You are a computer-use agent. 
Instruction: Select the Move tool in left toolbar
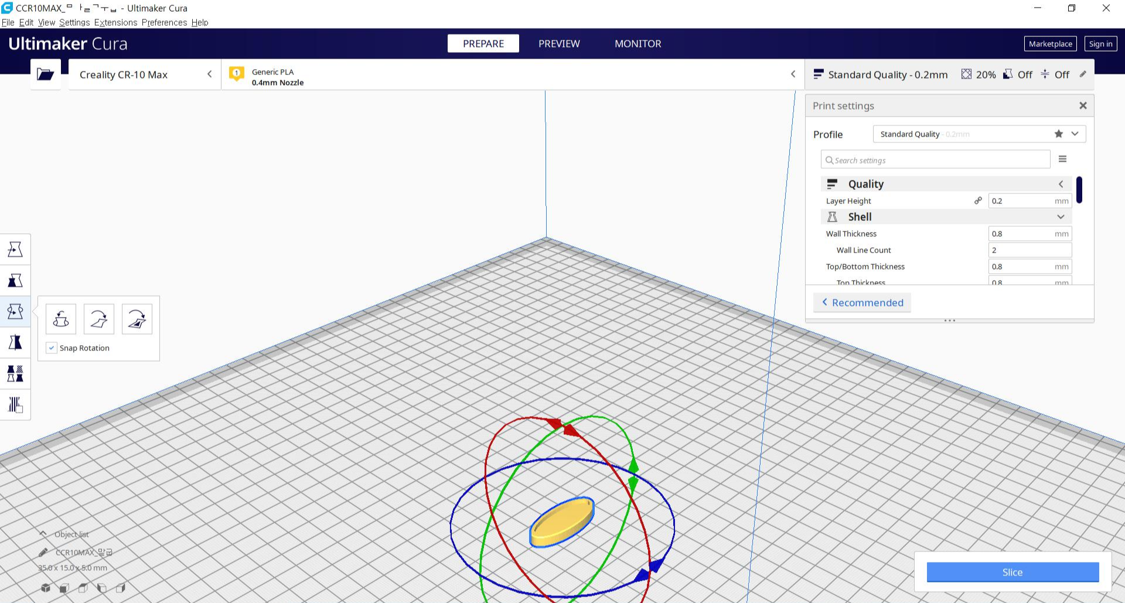click(15, 250)
